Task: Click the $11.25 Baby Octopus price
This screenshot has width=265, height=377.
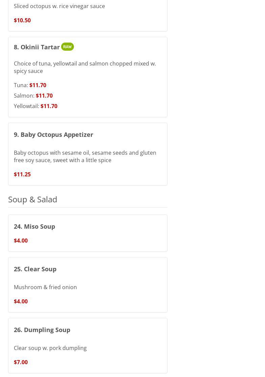Action: 22,174
